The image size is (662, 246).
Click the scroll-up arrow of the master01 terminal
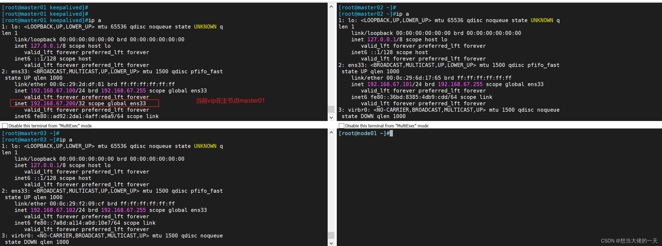coord(331,7)
